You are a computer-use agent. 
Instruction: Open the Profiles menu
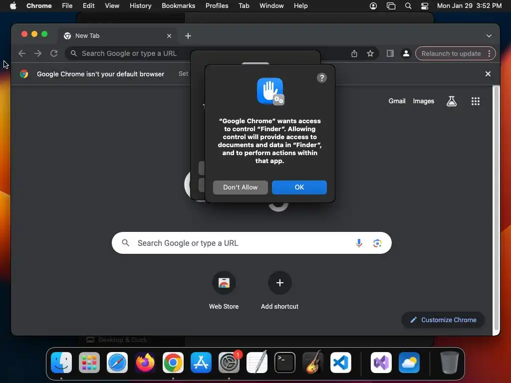click(217, 6)
